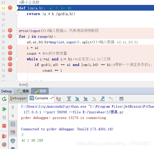Click the Step Over icon

point(69,99)
